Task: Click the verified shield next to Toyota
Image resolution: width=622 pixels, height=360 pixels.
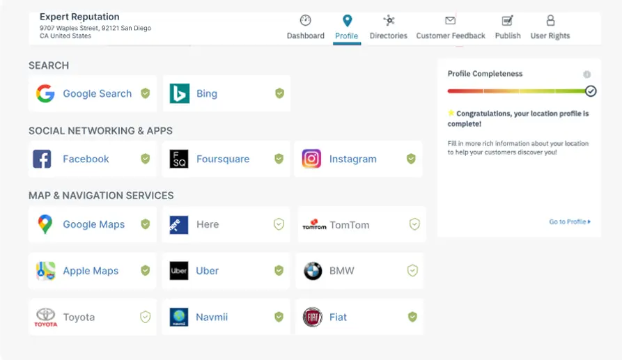Action: click(145, 318)
